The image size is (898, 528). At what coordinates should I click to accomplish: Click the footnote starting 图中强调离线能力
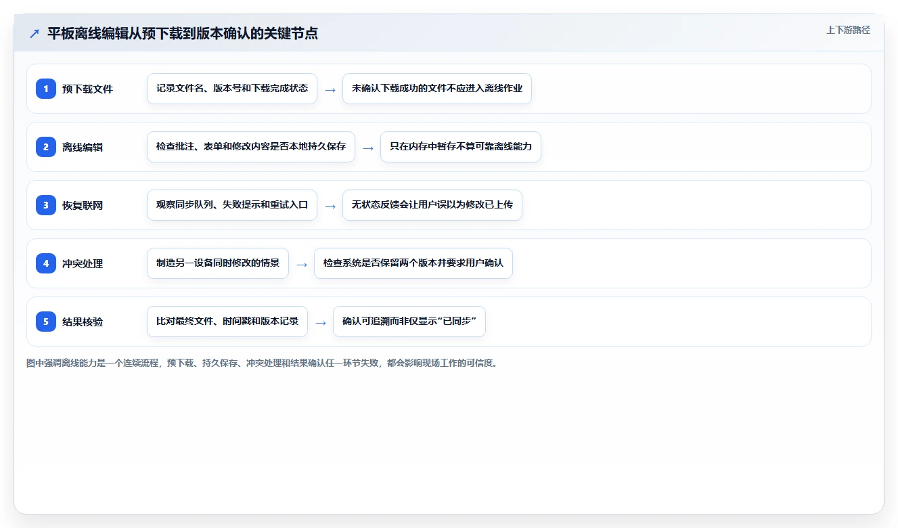pos(263,363)
